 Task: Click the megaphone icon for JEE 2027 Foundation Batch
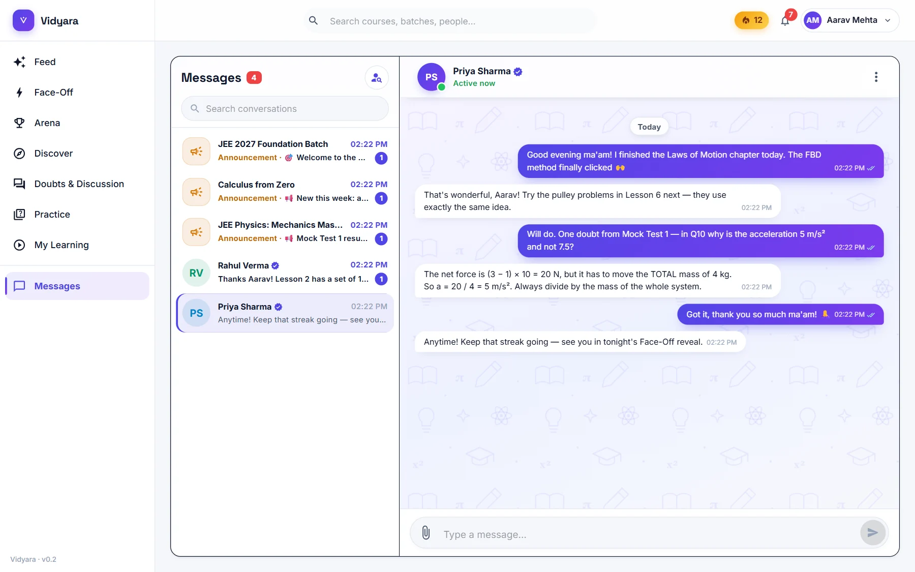[196, 152]
